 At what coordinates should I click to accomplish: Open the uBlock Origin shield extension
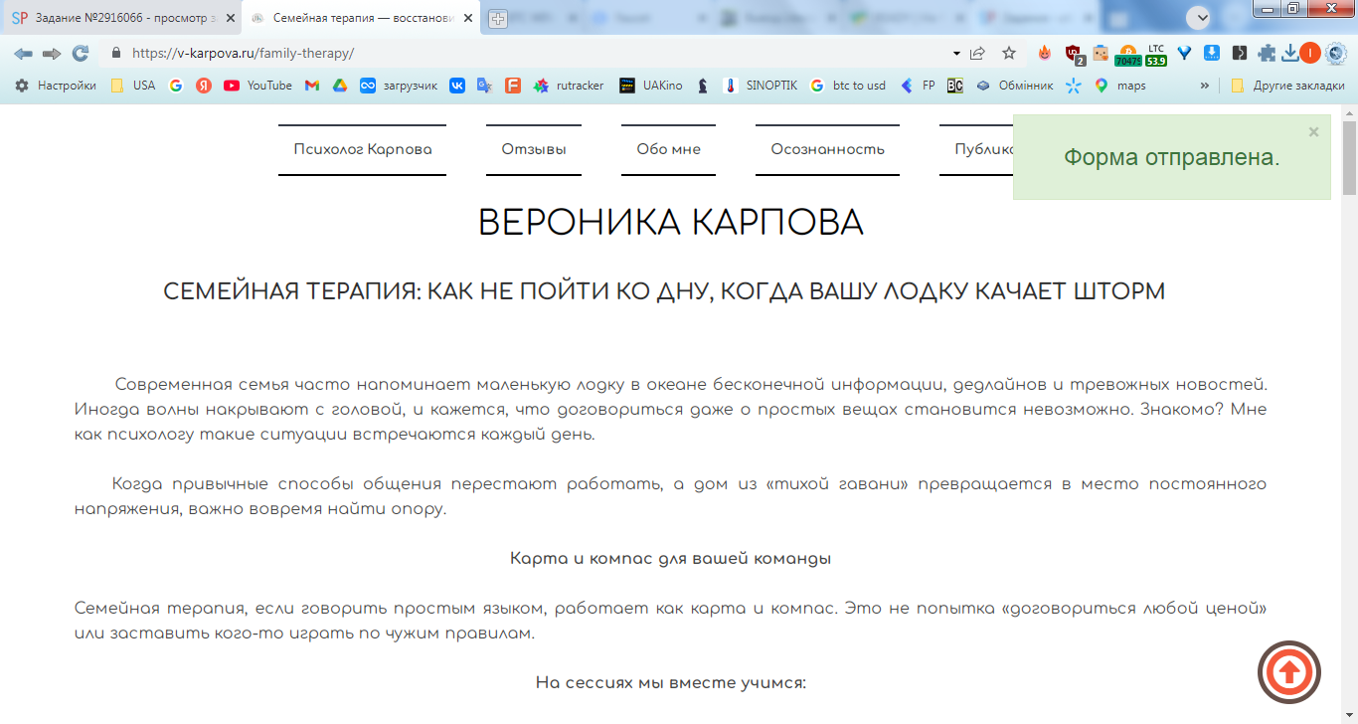pos(1074,54)
